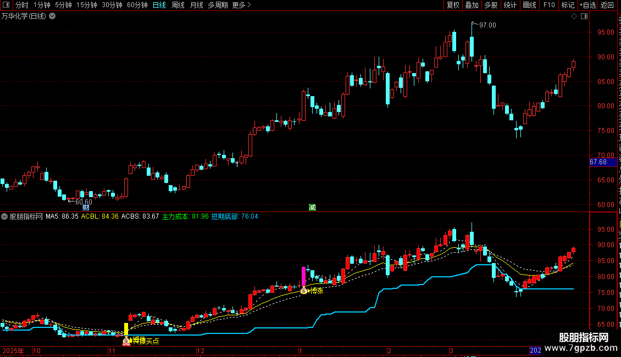Open the 统计 statistics tool
Screen dimensions: 621x357
pyautogui.click(x=510, y=5)
